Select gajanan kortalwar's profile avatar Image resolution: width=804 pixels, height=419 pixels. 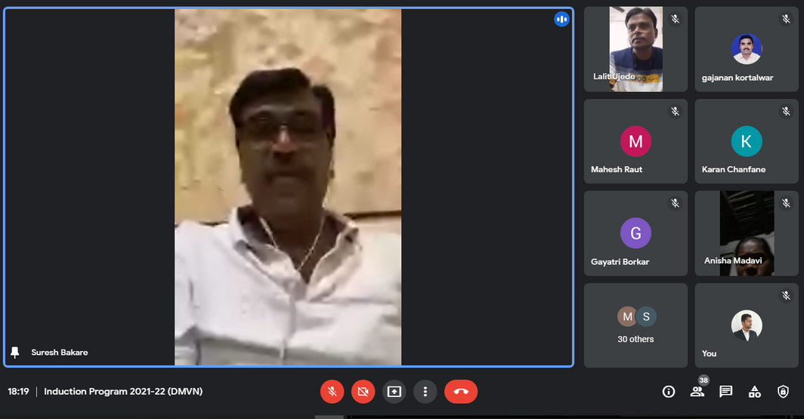pyautogui.click(x=747, y=49)
